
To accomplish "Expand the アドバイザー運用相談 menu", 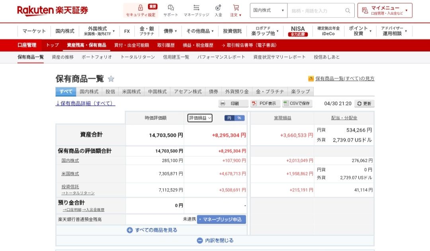I will (x=394, y=31).
